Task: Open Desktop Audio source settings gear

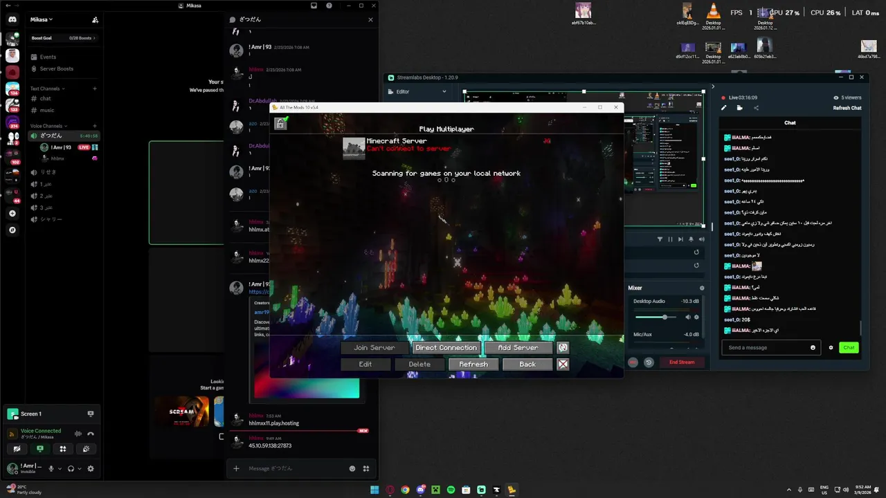Action: coord(696,317)
